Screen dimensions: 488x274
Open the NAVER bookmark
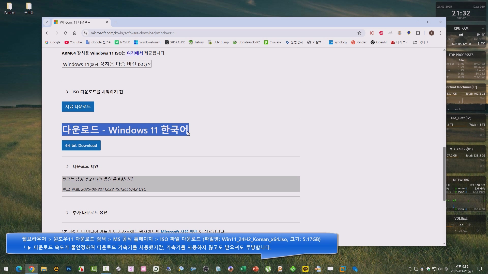122,42
